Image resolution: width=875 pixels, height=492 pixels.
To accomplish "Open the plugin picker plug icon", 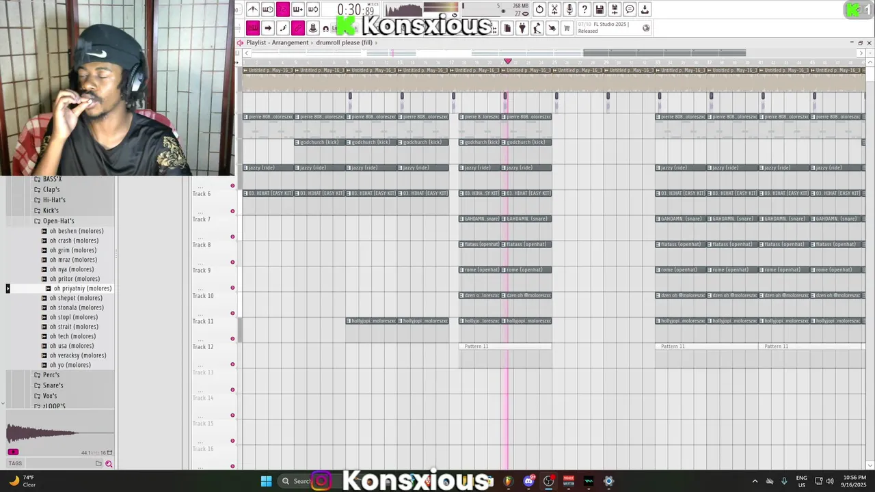I will pos(522,28).
